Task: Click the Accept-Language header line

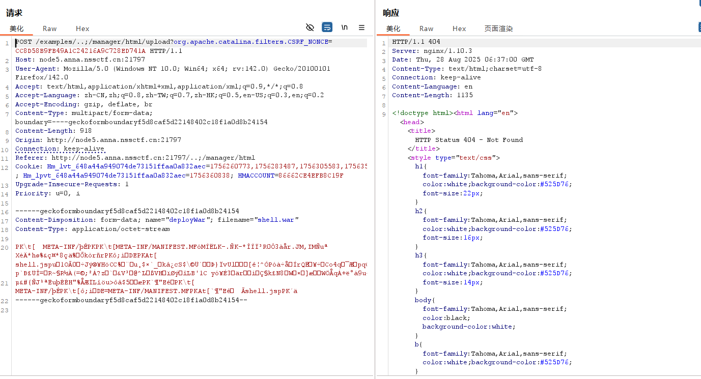Action: pyautogui.click(x=169, y=95)
